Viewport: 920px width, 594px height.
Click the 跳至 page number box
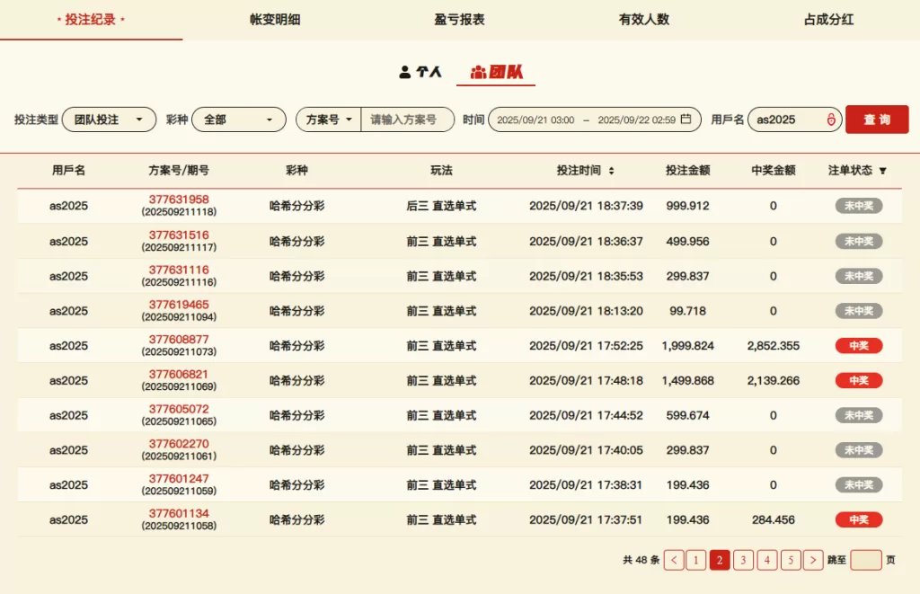tap(865, 560)
